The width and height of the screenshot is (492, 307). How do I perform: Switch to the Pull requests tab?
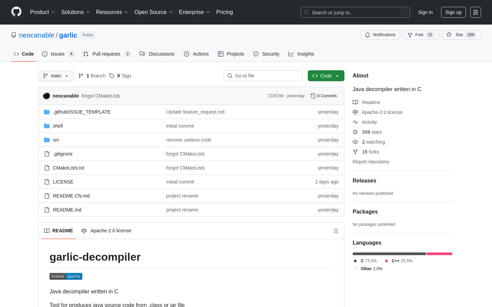pos(107,54)
